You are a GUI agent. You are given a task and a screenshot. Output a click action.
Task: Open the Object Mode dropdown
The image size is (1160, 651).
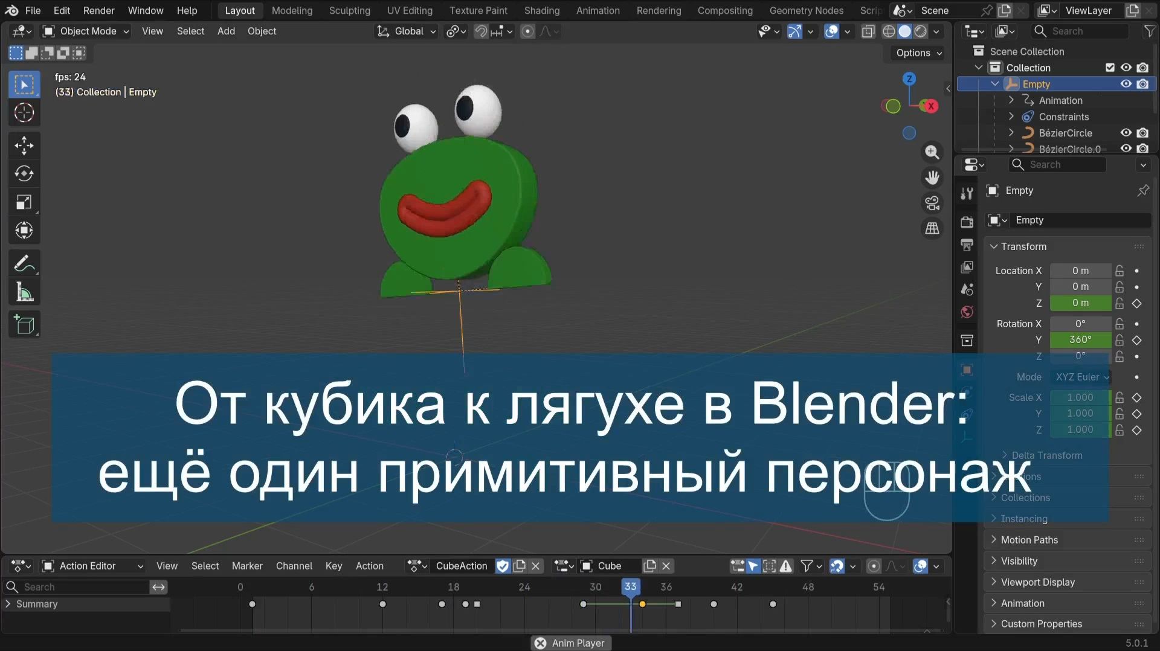85,31
